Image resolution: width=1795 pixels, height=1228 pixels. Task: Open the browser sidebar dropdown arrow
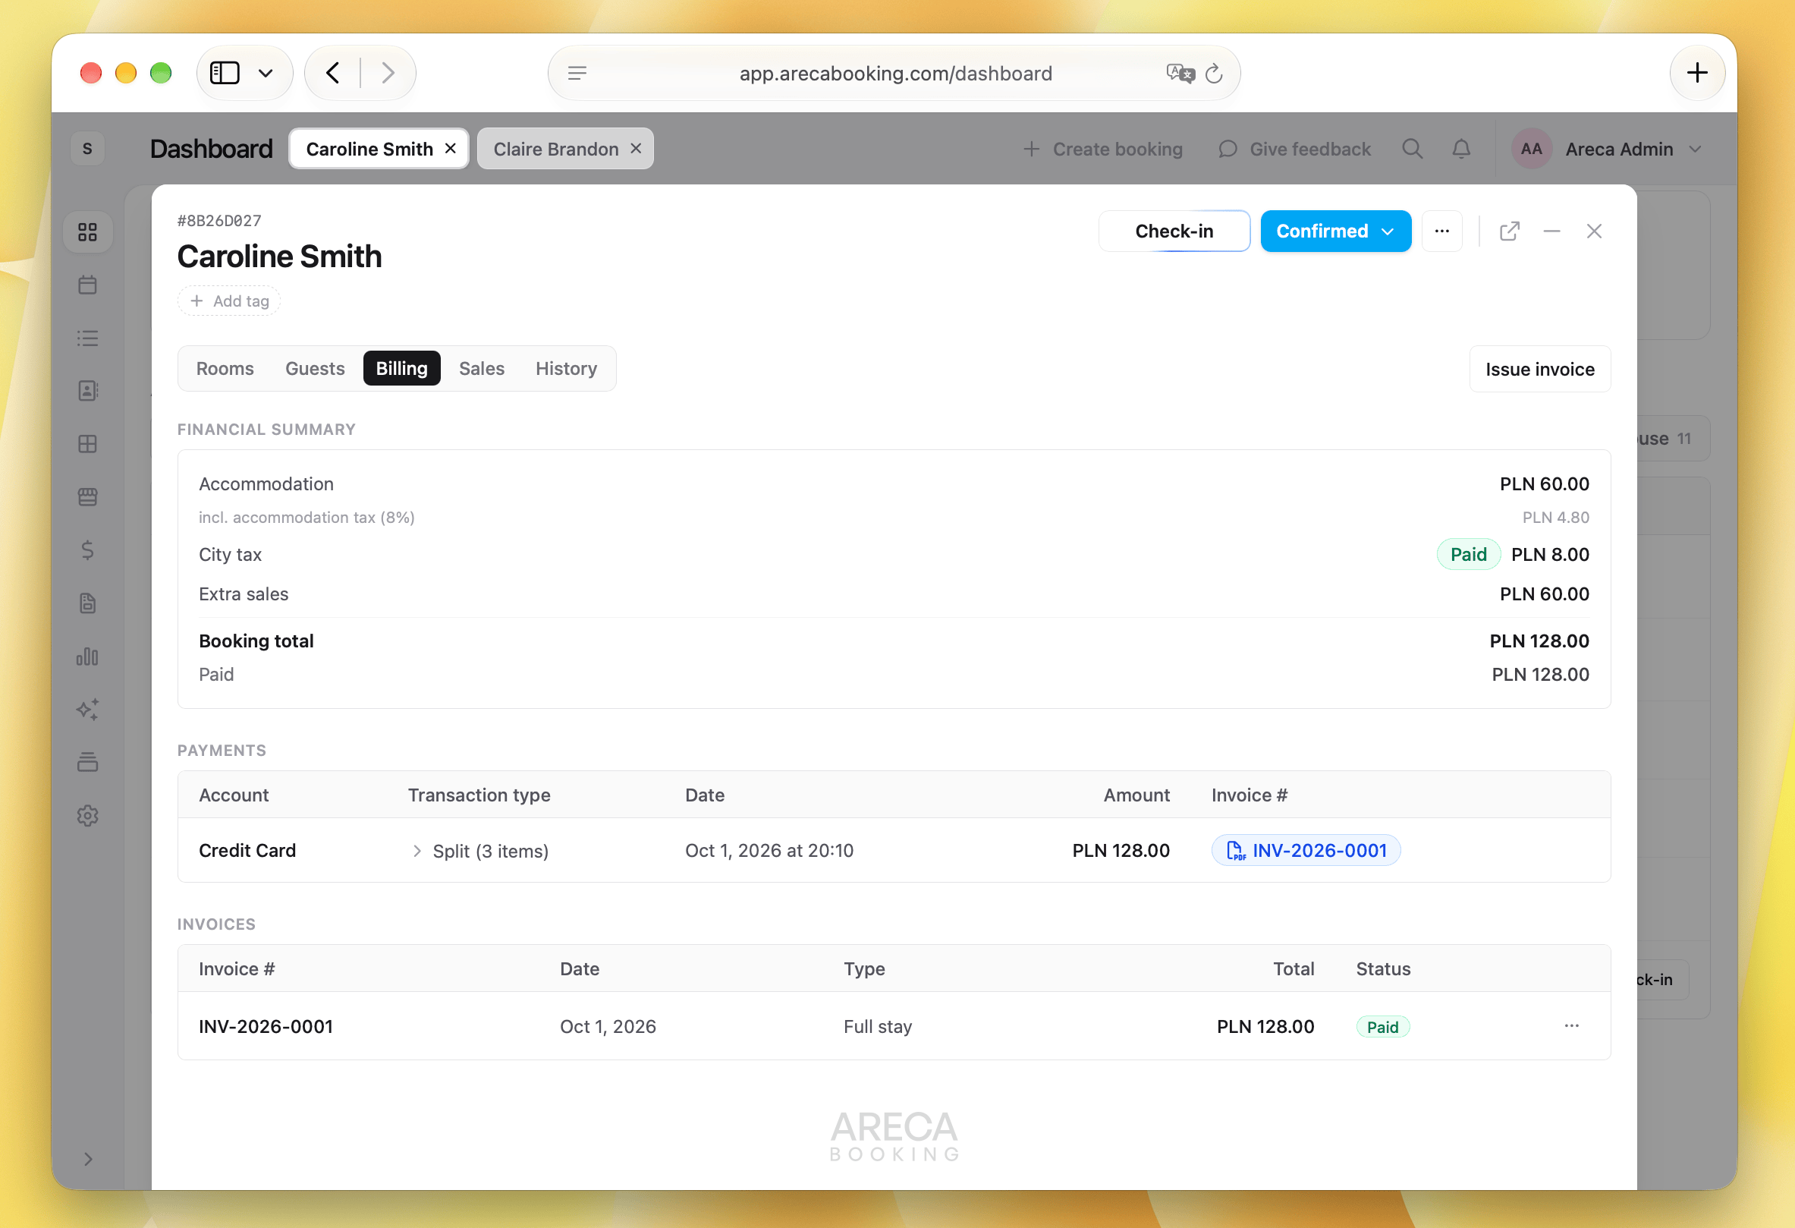pyautogui.click(x=266, y=73)
